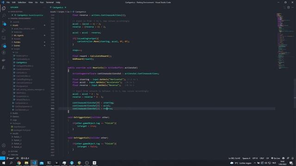
Task: Expand the ParkAI_1 results folder
Action: coord(18,137)
